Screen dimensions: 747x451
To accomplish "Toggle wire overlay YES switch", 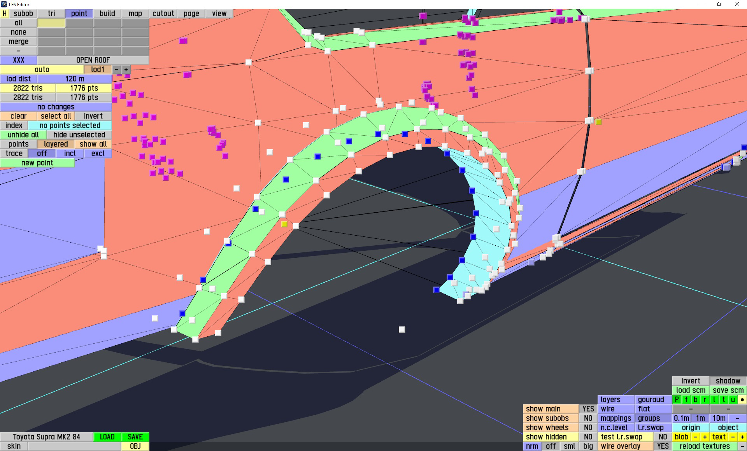I will [x=663, y=446].
